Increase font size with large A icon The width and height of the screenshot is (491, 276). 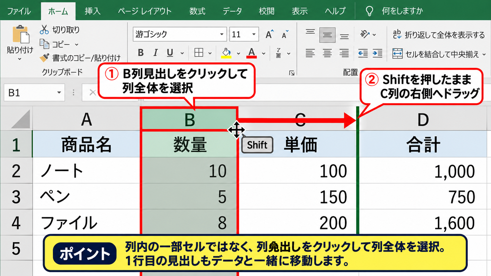click(270, 34)
